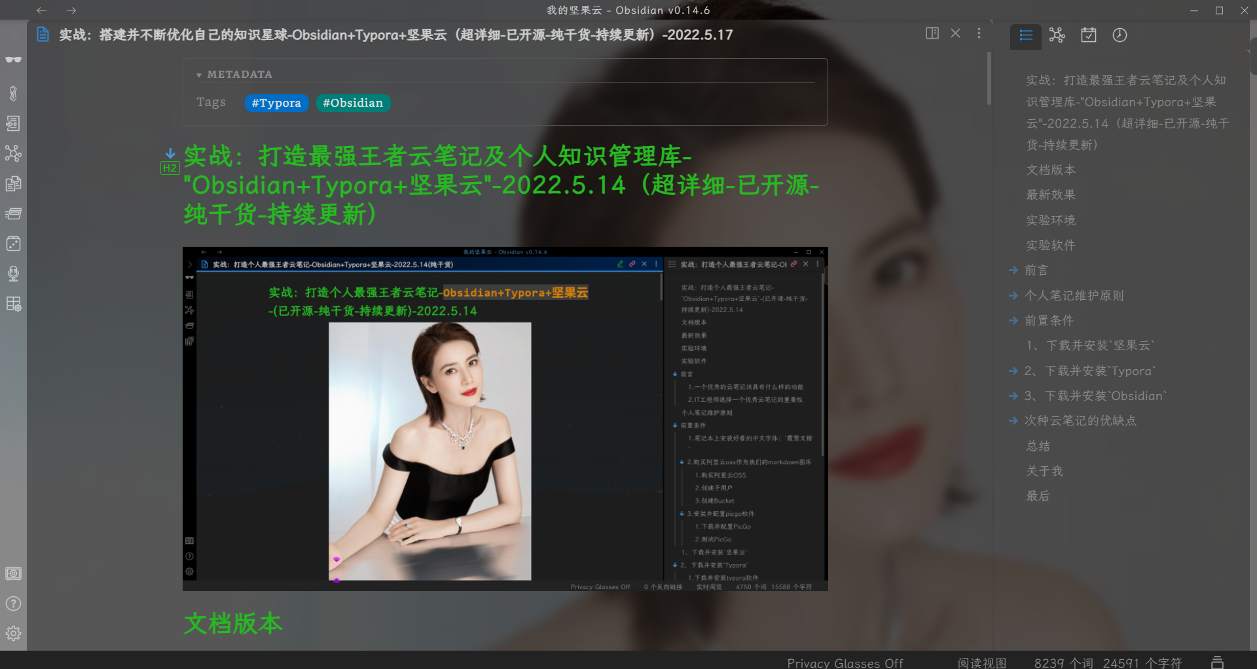Click the #Typora tag
Screen dimensions: 1257x669
pyautogui.click(x=276, y=103)
